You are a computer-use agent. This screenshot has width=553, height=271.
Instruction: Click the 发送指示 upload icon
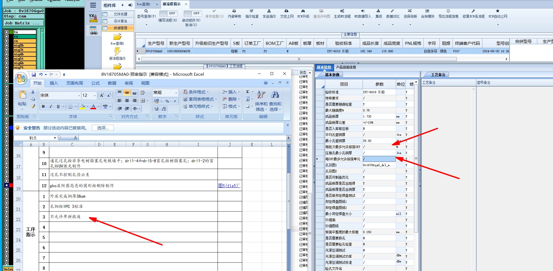pos(269,11)
